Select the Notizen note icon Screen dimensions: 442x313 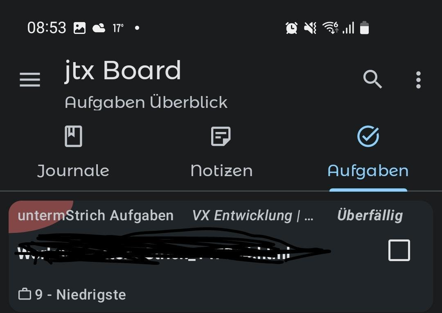point(221,136)
